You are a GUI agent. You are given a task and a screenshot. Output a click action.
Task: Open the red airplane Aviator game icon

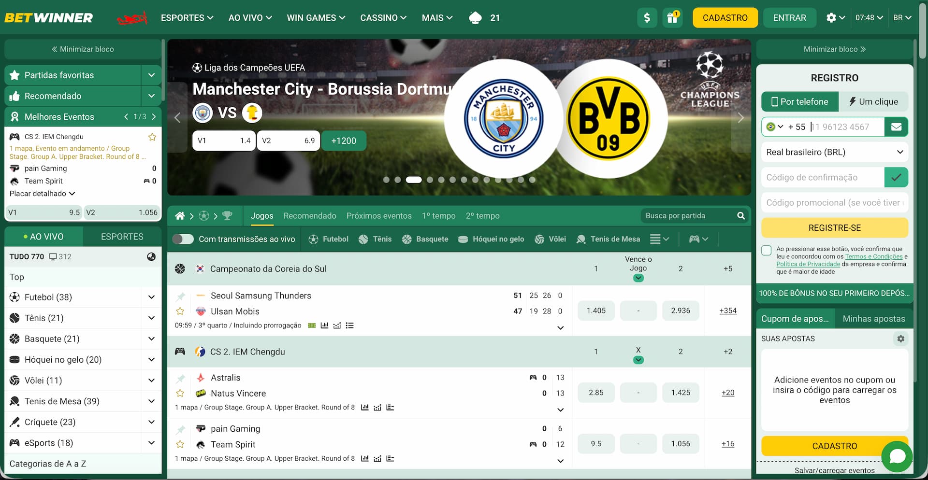coord(132,18)
